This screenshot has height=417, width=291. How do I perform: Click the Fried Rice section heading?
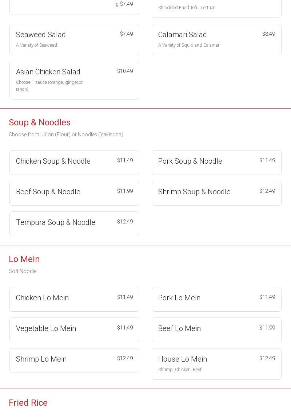(x=28, y=403)
